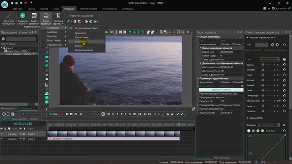Select the Caballero - Ofshane_1 audio clip on timeline

pos(114,138)
